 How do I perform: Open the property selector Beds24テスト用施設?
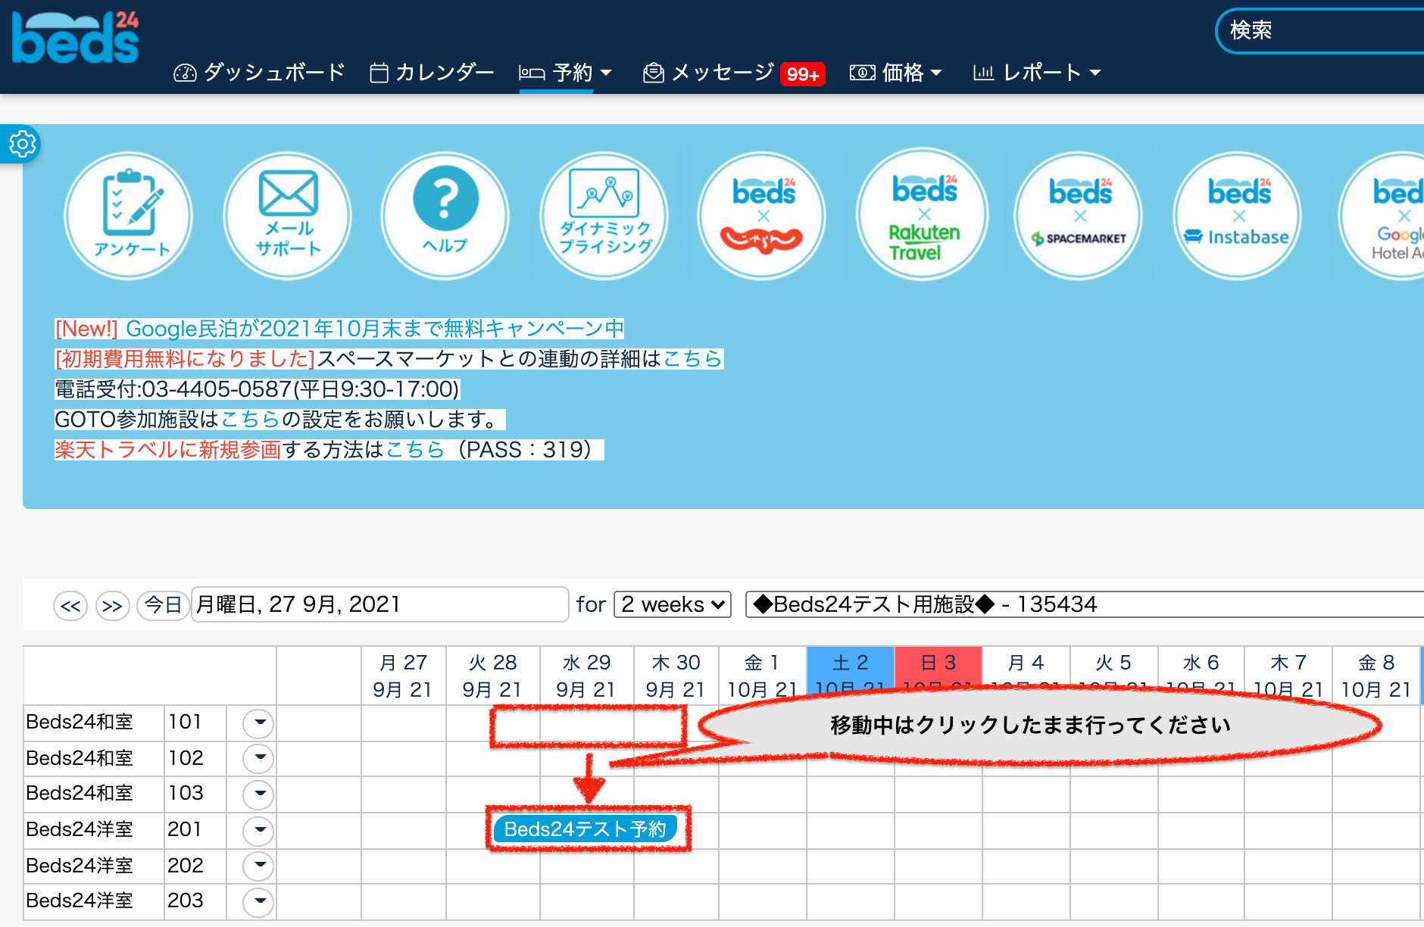click(x=1083, y=604)
